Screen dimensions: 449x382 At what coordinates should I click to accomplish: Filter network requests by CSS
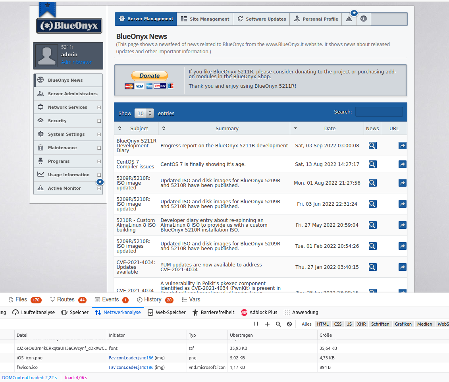pyautogui.click(x=338, y=324)
